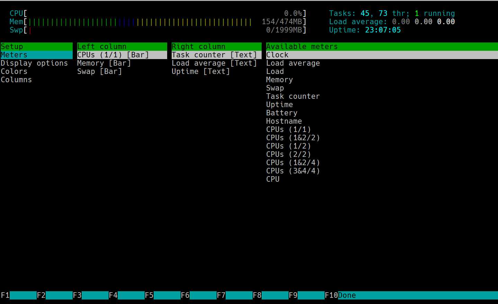498x304 pixels.
Task: Click the F4 function key label
Action: tap(113, 295)
